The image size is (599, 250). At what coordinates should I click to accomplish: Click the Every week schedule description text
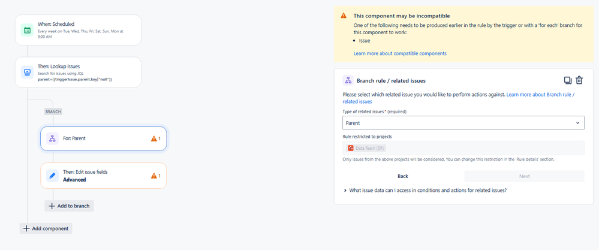80,34
